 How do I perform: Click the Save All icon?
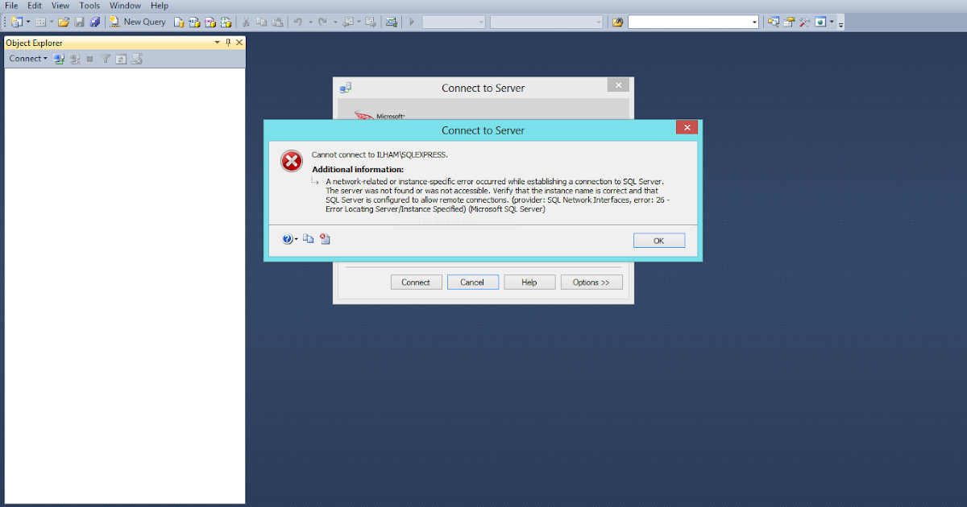94,22
